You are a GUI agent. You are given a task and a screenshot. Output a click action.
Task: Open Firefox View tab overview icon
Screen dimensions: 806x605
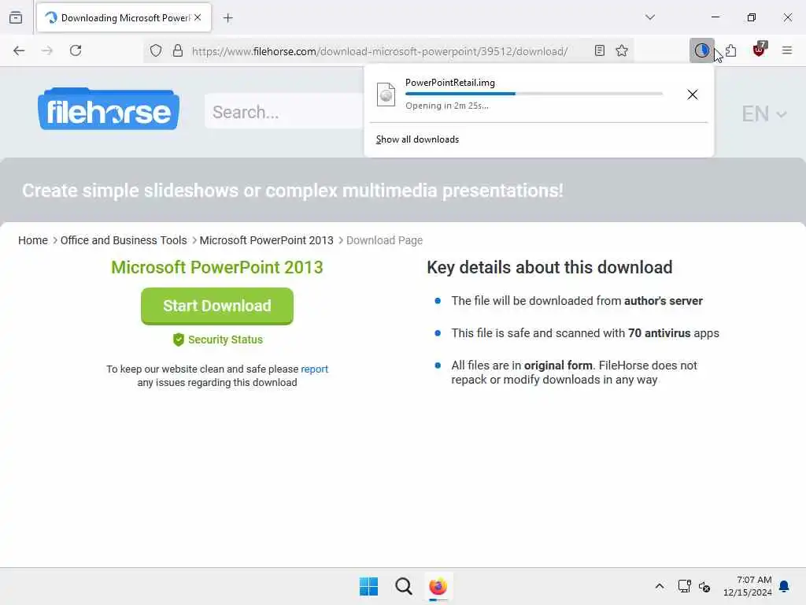[16, 18]
